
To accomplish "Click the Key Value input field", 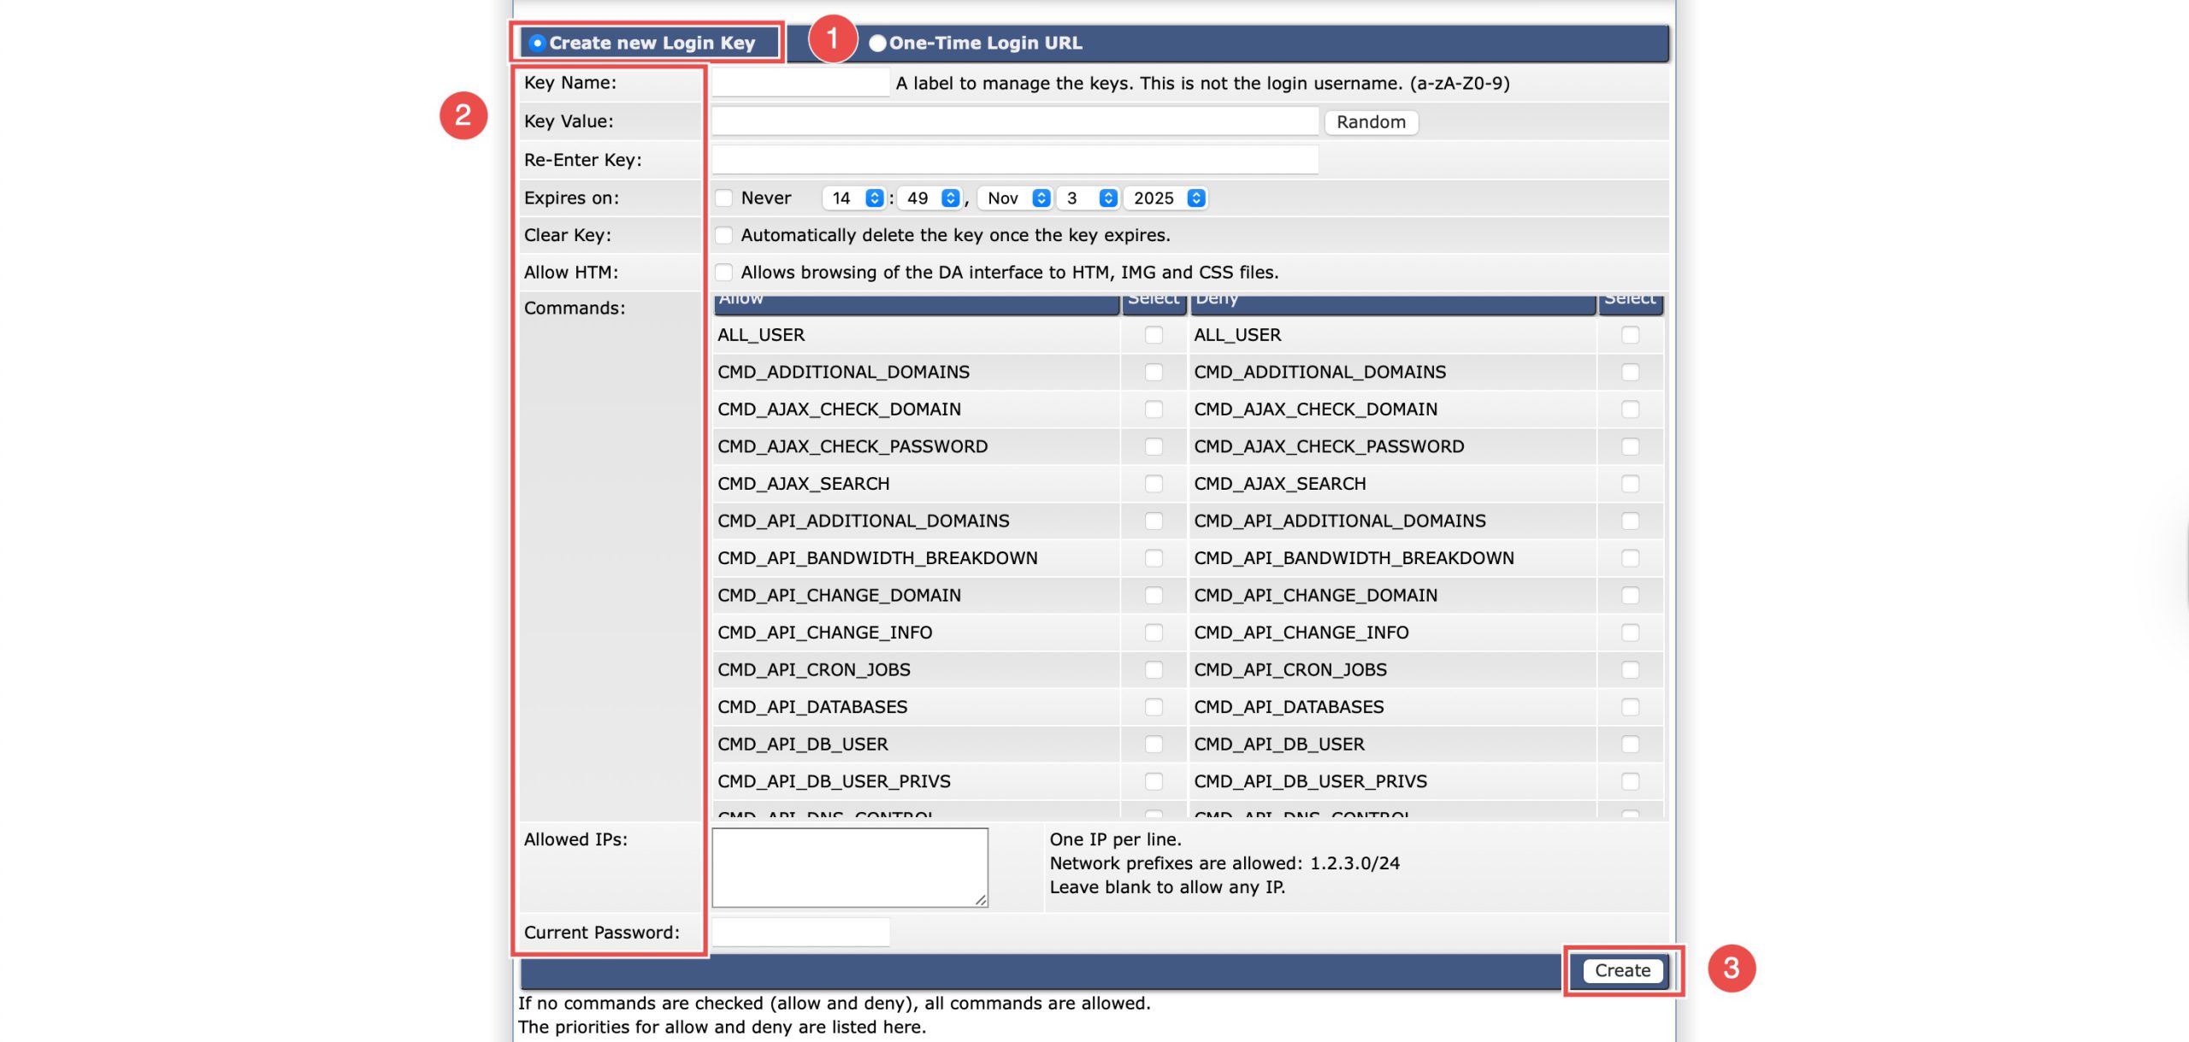I will [1014, 121].
